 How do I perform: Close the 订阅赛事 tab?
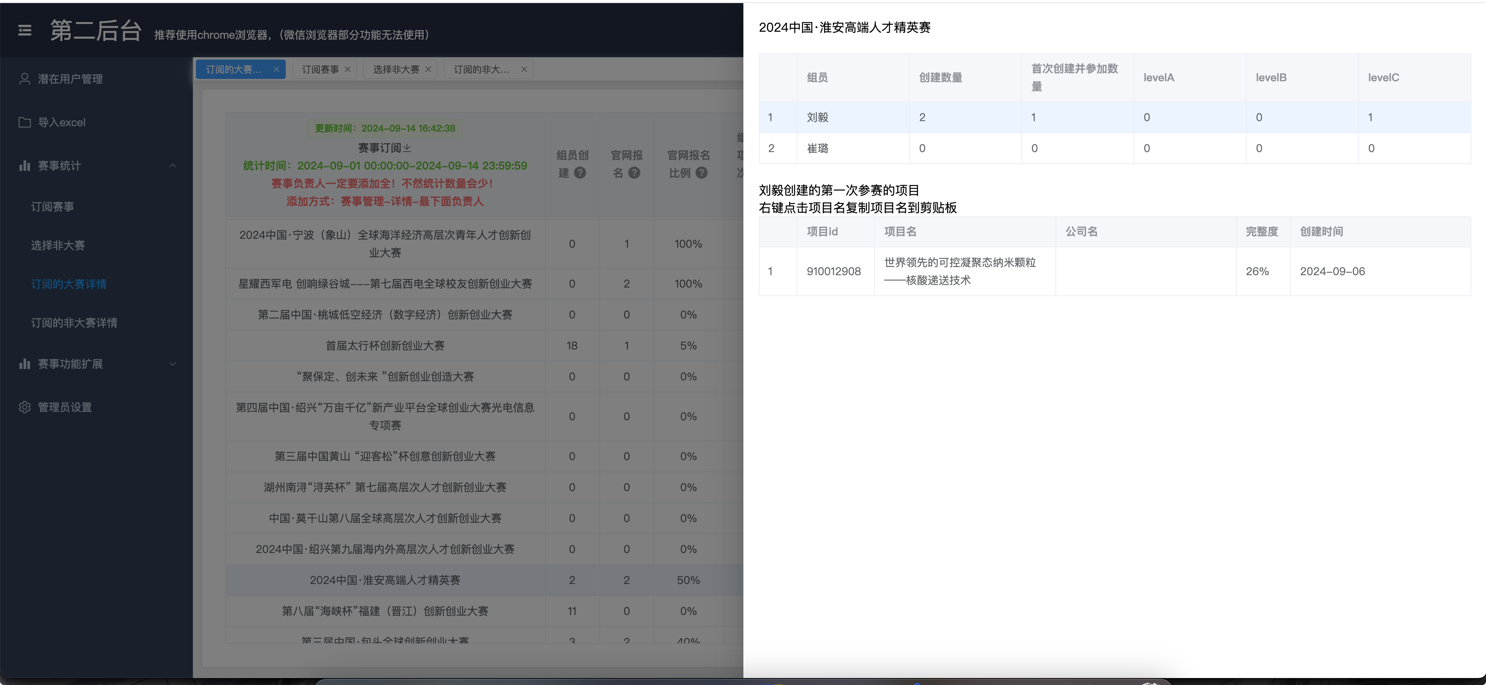[x=348, y=69]
